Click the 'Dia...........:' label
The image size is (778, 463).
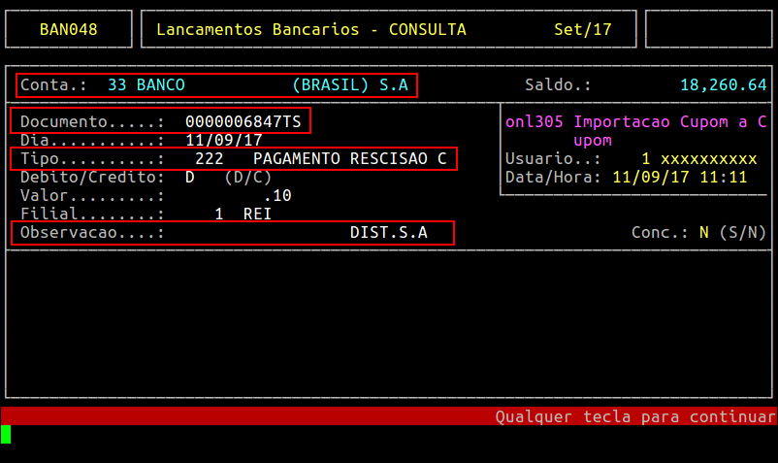(92, 140)
